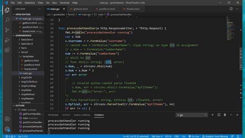Switch to the Output panel tab
This screenshot has height=138, width=245.
tap(66, 115)
